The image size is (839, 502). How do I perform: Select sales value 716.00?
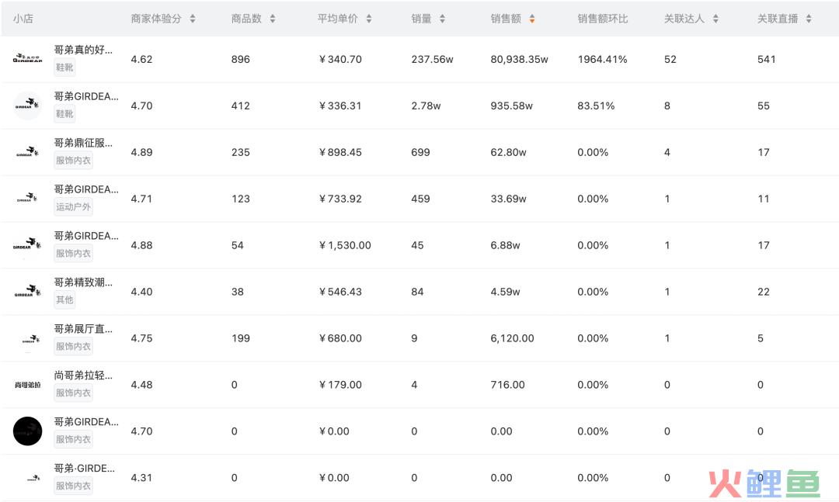coord(507,385)
